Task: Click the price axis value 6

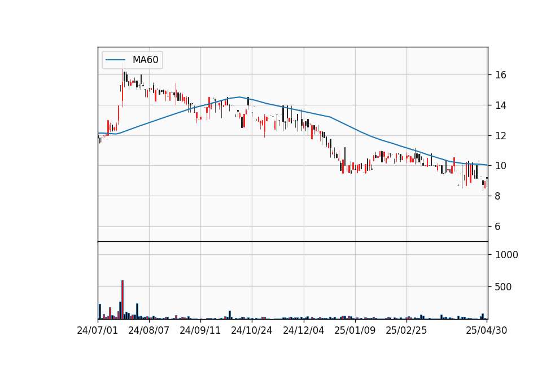Action: coord(498,227)
